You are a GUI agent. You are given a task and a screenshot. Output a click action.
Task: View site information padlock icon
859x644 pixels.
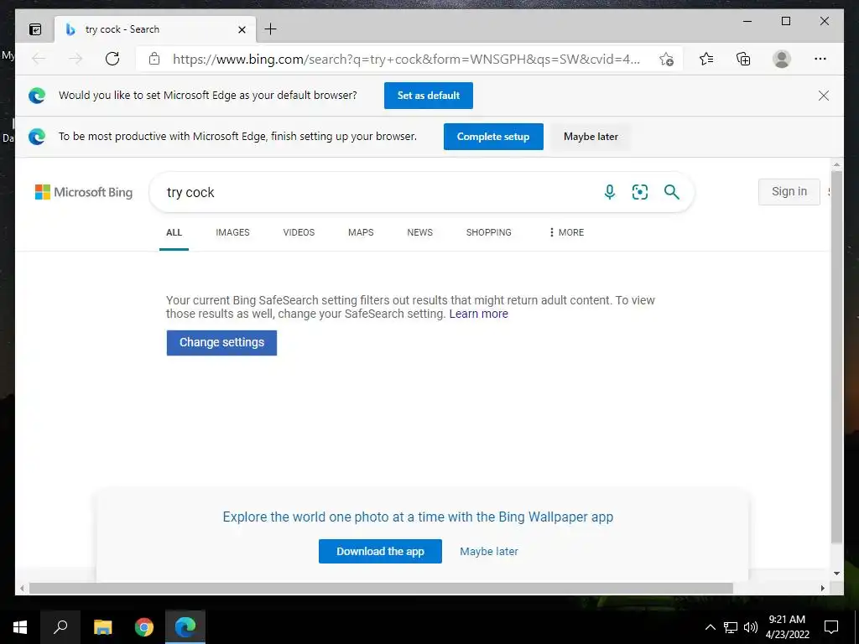pyautogui.click(x=154, y=59)
